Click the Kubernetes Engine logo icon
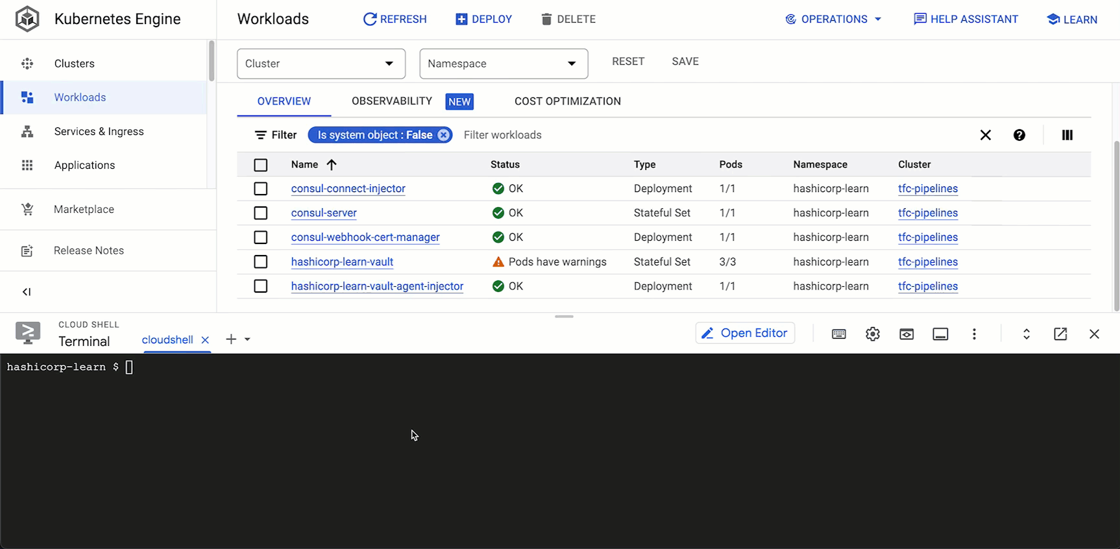 (27, 19)
